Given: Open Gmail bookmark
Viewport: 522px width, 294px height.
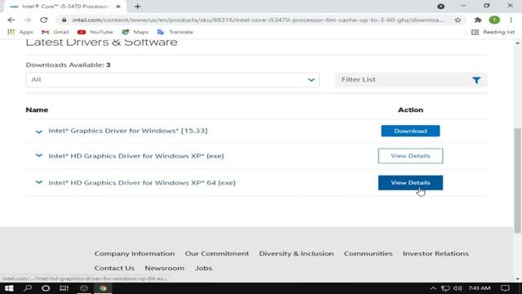Looking at the screenshot, I should [55, 32].
